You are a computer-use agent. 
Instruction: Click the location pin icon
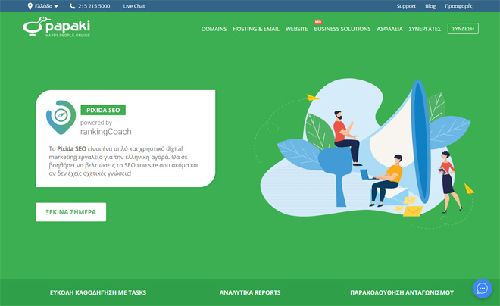[30, 6]
